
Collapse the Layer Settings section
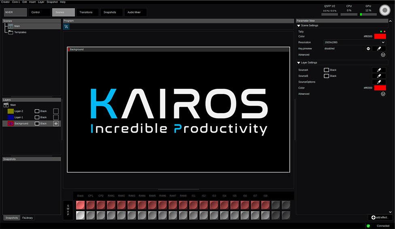click(x=299, y=63)
